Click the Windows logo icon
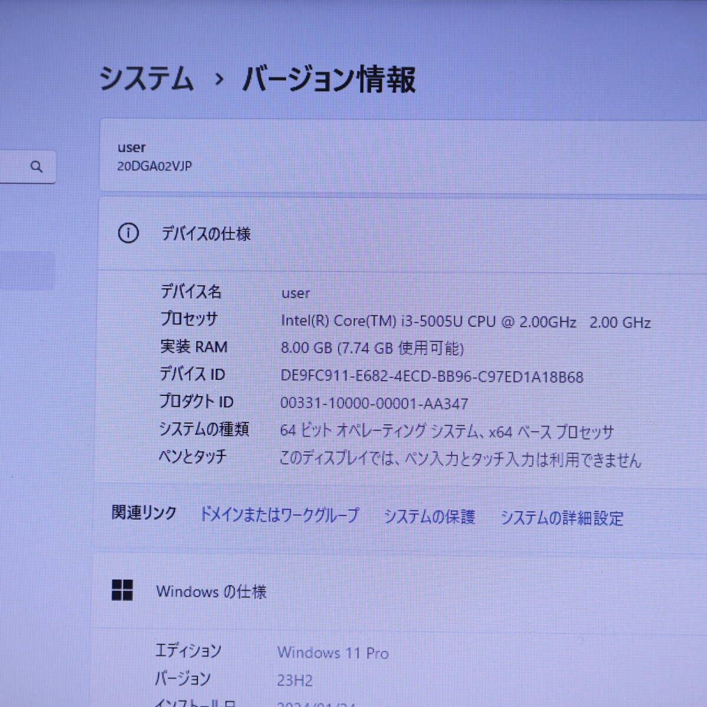Image resolution: width=707 pixels, height=707 pixels. (122, 590)
